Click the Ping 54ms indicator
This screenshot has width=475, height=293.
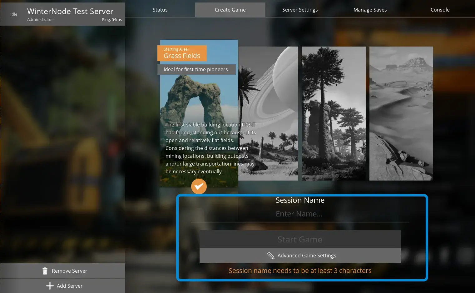111,19
